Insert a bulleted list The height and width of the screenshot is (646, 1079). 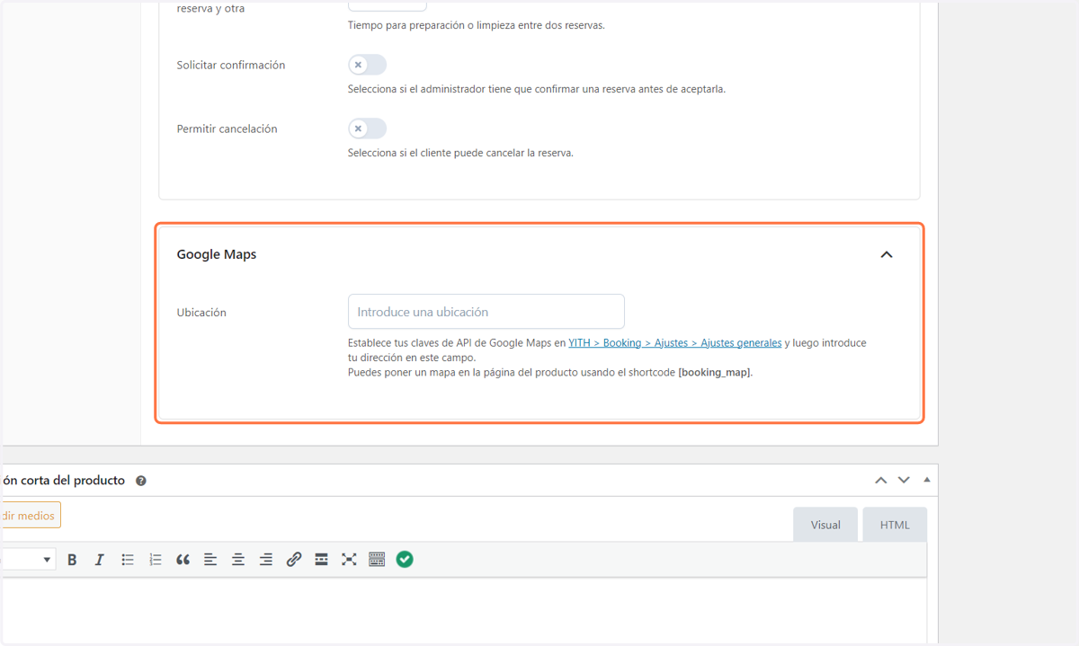coord(128,560)
